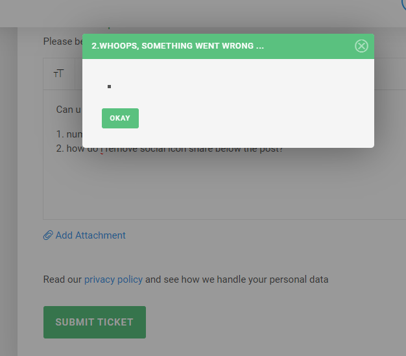Click "and see how we handle your personal data"

[x=237, y=279]
